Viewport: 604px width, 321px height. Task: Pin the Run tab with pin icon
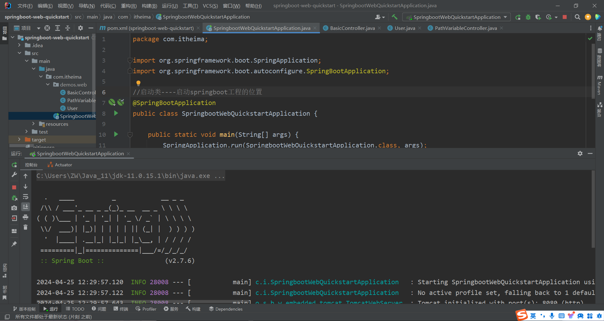click(14, 244)
